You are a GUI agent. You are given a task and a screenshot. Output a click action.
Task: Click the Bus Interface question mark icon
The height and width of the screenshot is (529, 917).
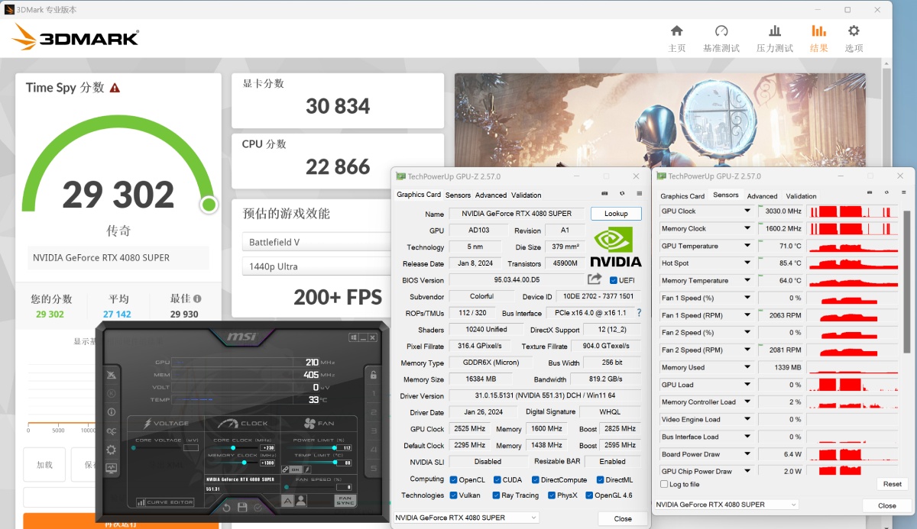click(x=639, y=313)
